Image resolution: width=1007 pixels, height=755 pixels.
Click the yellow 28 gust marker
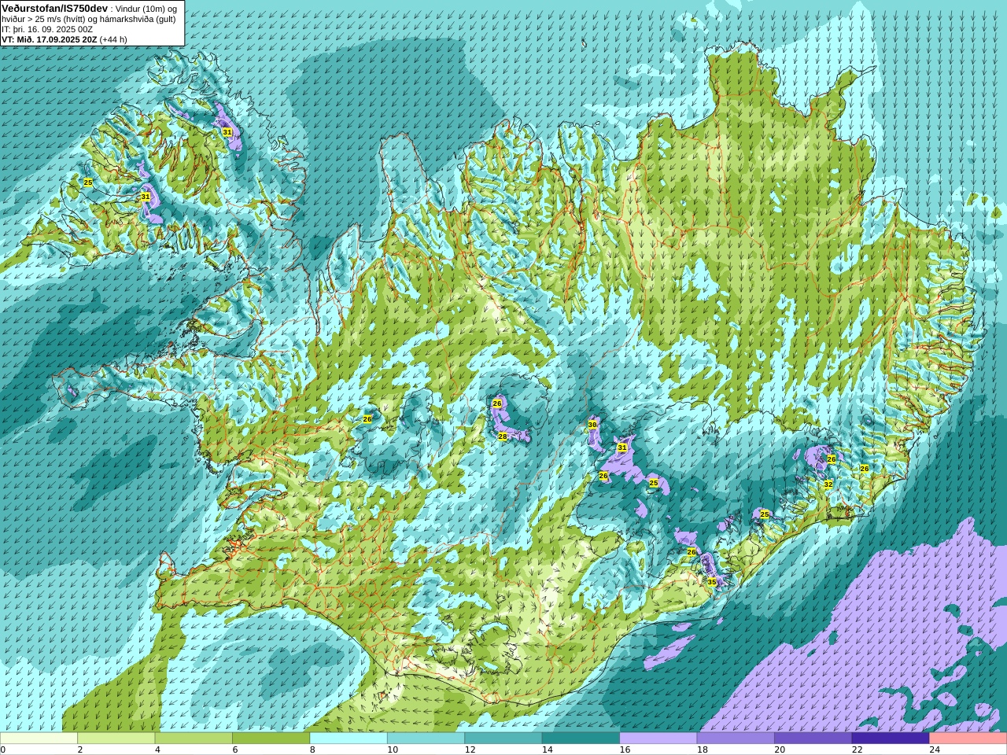pos(503,436)
